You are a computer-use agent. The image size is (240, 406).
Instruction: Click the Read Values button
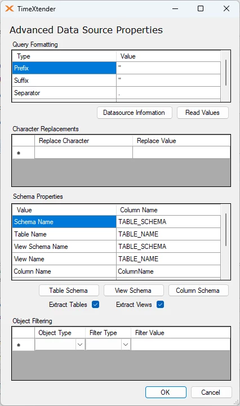click(203, 113)
